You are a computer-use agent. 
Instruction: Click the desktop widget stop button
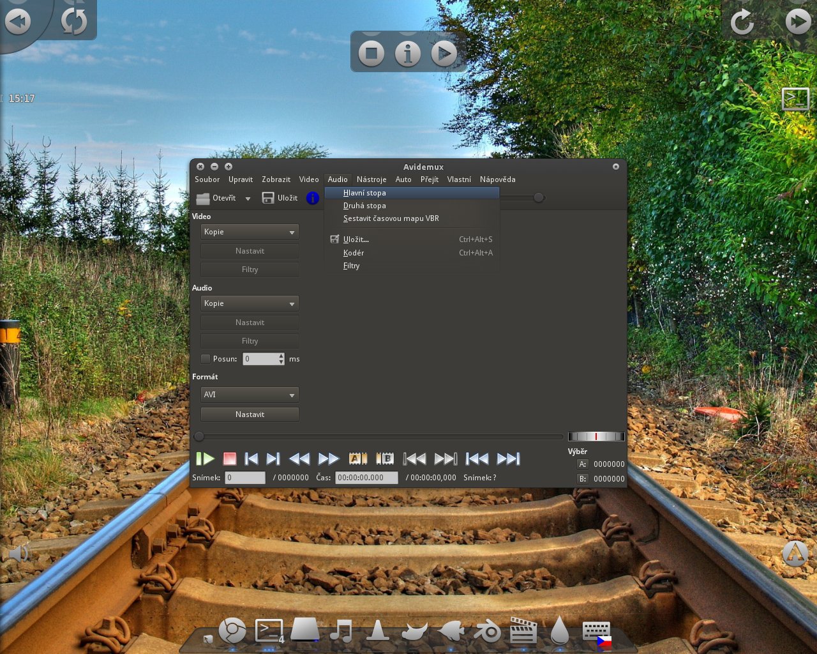(x=371, y=54)
